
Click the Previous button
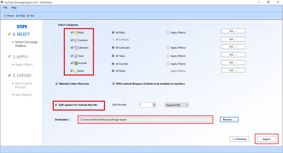pos(239,139)
